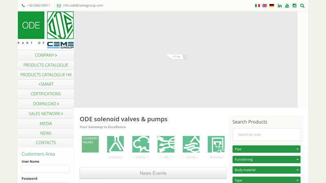This screenshot has width=326, height=183.
Task: Select the Chemical category icon
Action: pos(115,144)
